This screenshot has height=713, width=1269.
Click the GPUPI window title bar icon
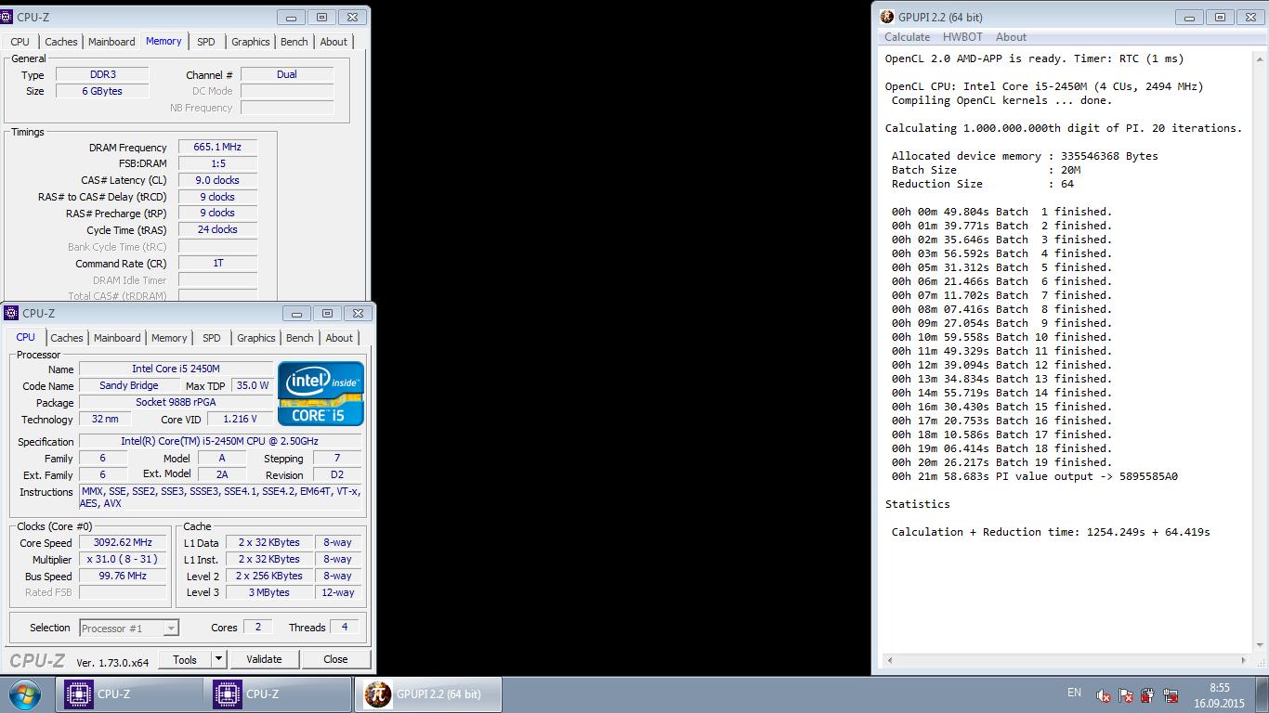[x=887, y=17]
